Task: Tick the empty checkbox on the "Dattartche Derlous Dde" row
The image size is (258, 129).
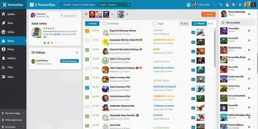Action: pos(87,107)
